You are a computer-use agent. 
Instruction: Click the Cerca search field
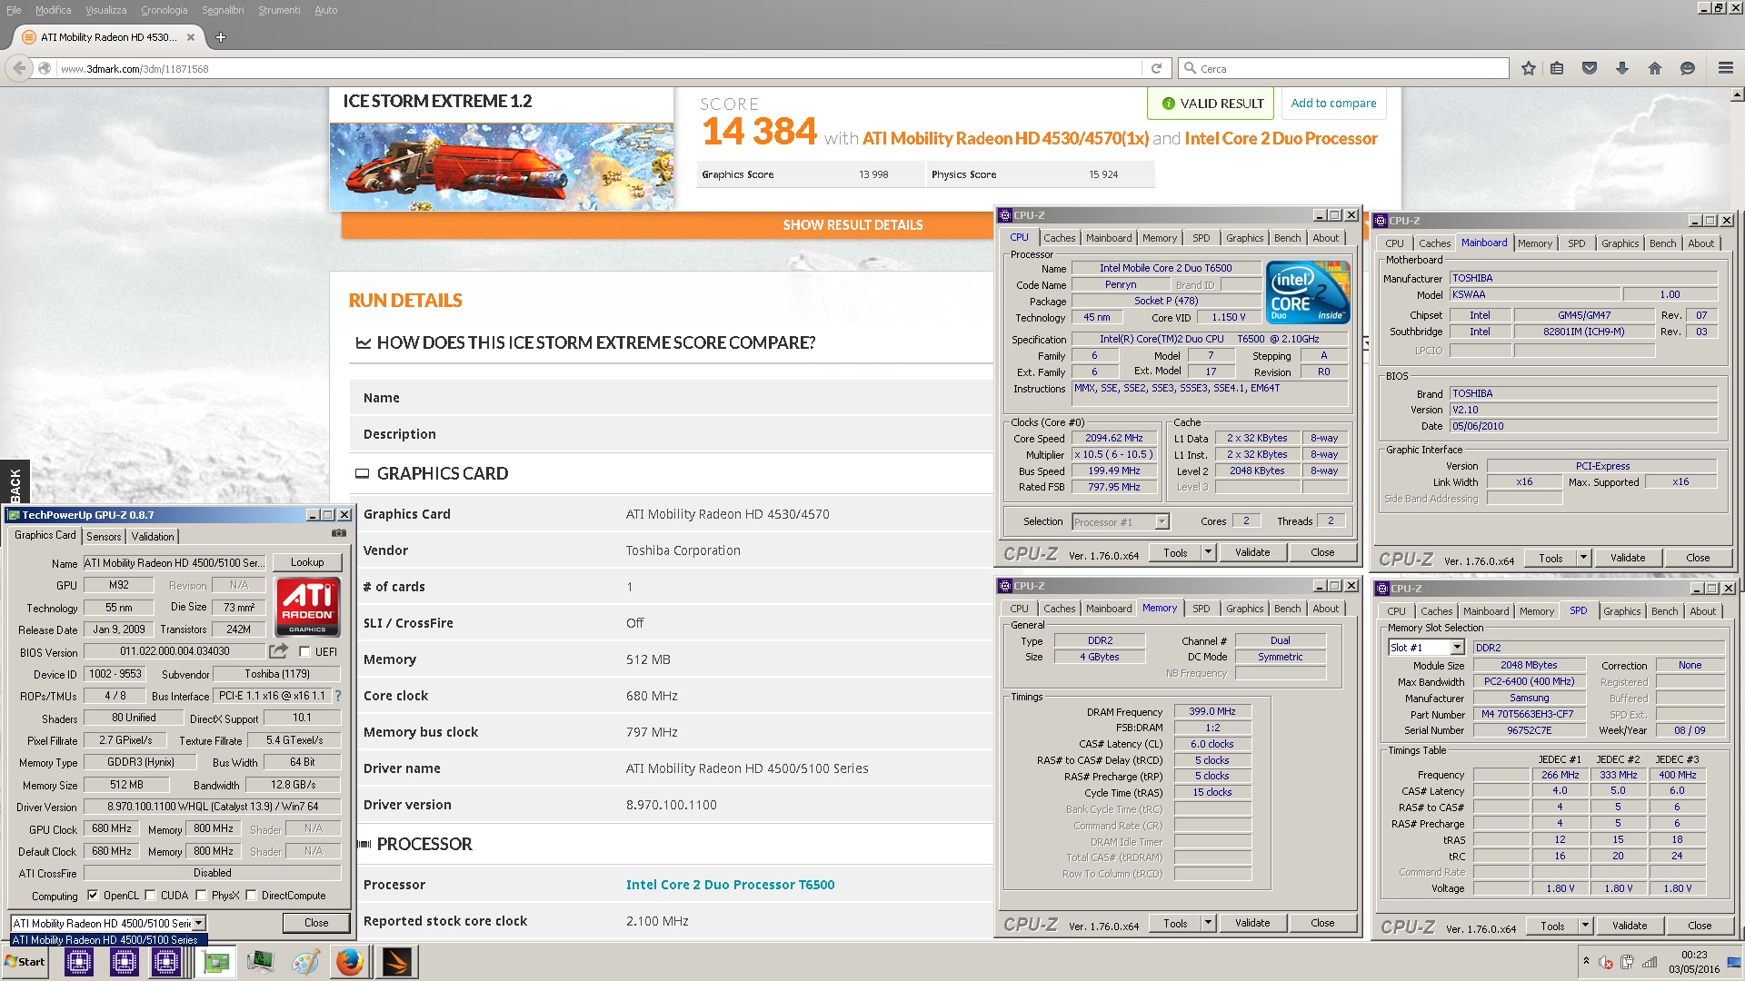(x=1345, y=68)
